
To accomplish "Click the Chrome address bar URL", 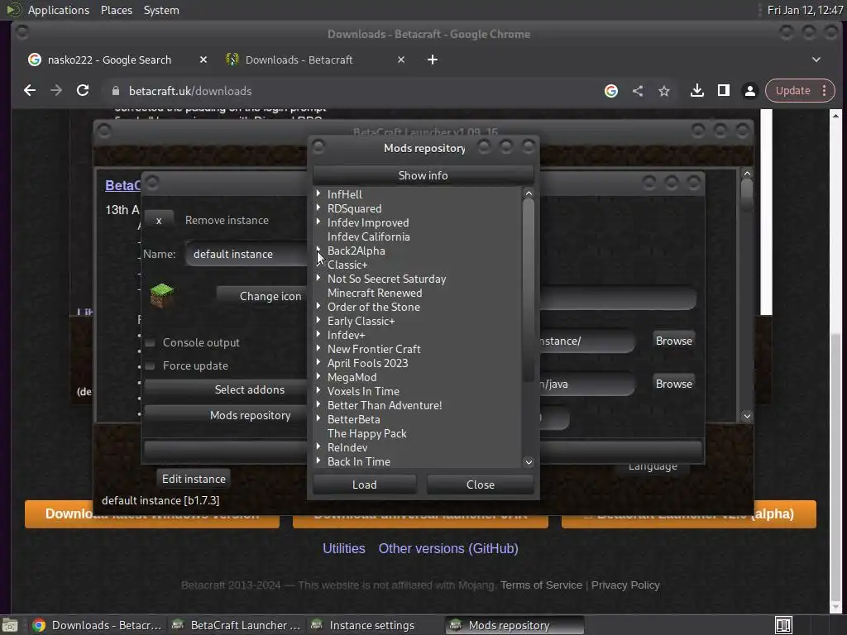I will pos(190,91).
